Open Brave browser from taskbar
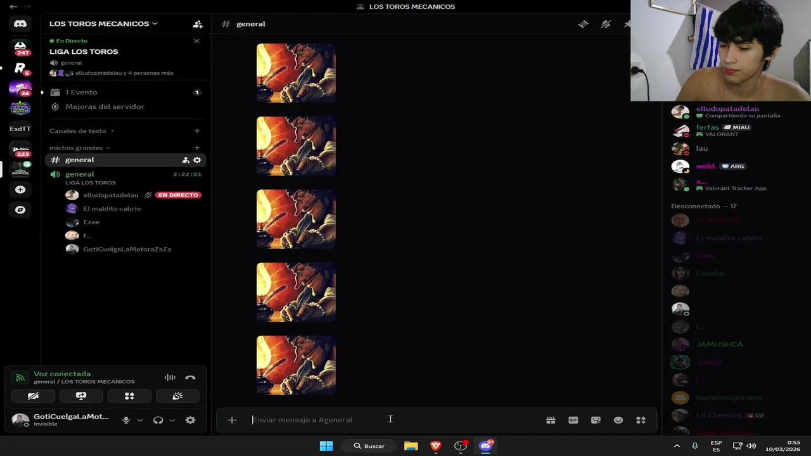The image size is (811, 456). tap(436, 446)
